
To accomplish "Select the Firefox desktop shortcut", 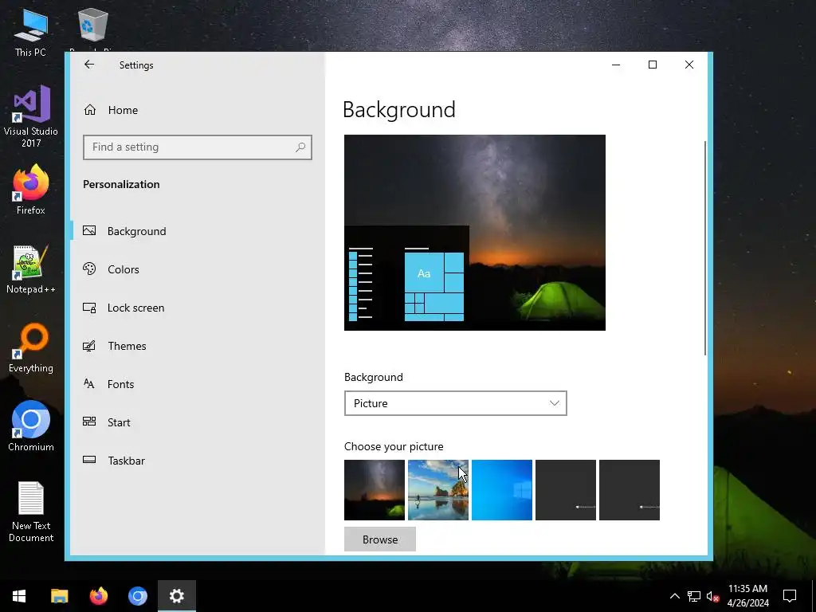I will point(31,190).
